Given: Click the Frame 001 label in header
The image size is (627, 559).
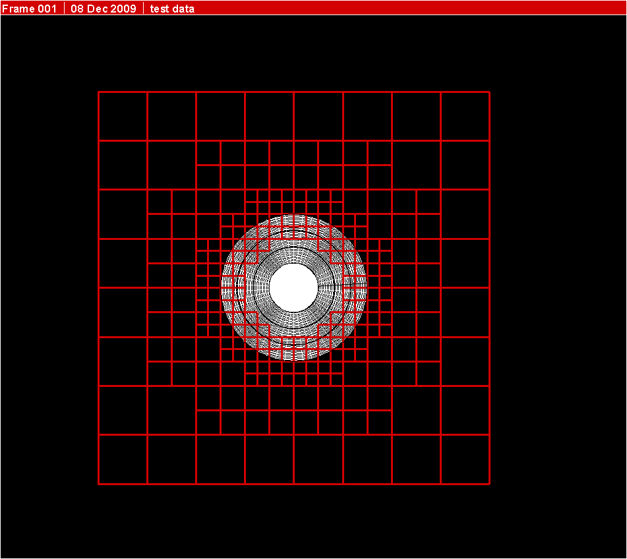Looking at the screenshot, I should tap(29, 9).
